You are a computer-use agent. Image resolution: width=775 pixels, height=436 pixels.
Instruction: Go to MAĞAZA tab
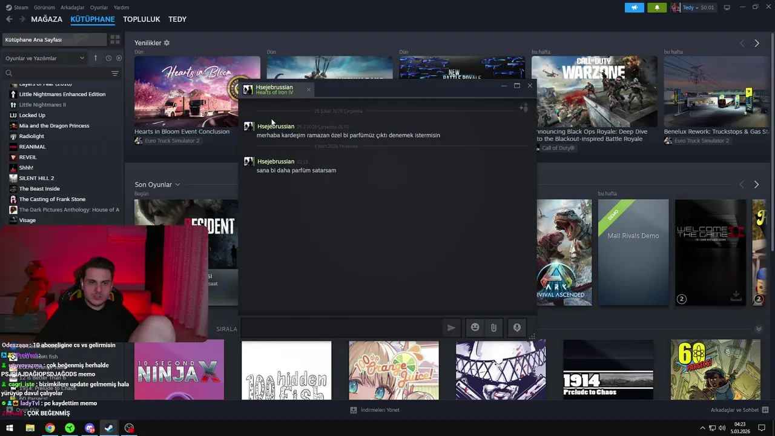pos(47,19)
